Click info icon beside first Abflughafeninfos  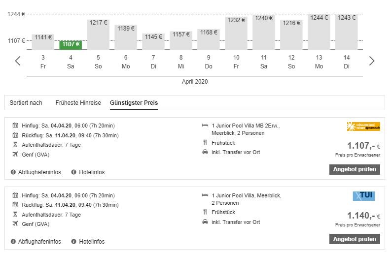tap(13, 172)
